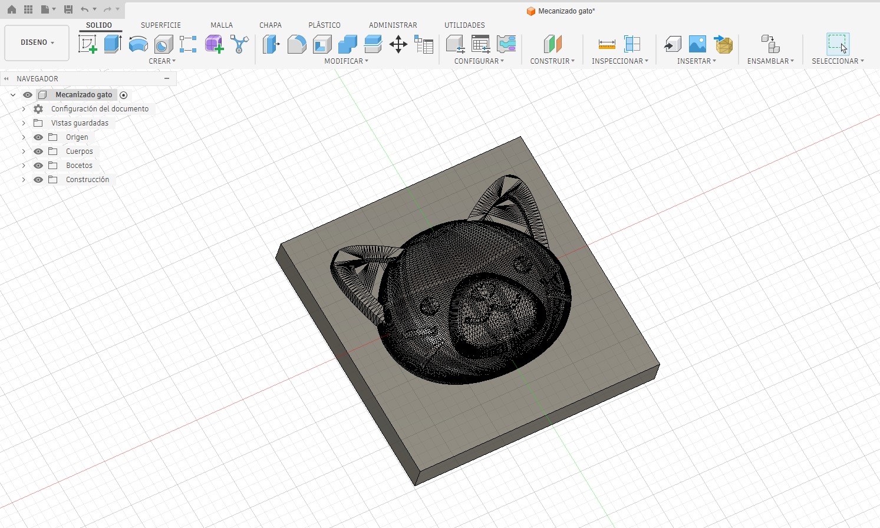
Task: Switch to the SOLIDO tab
Action: 99,25
